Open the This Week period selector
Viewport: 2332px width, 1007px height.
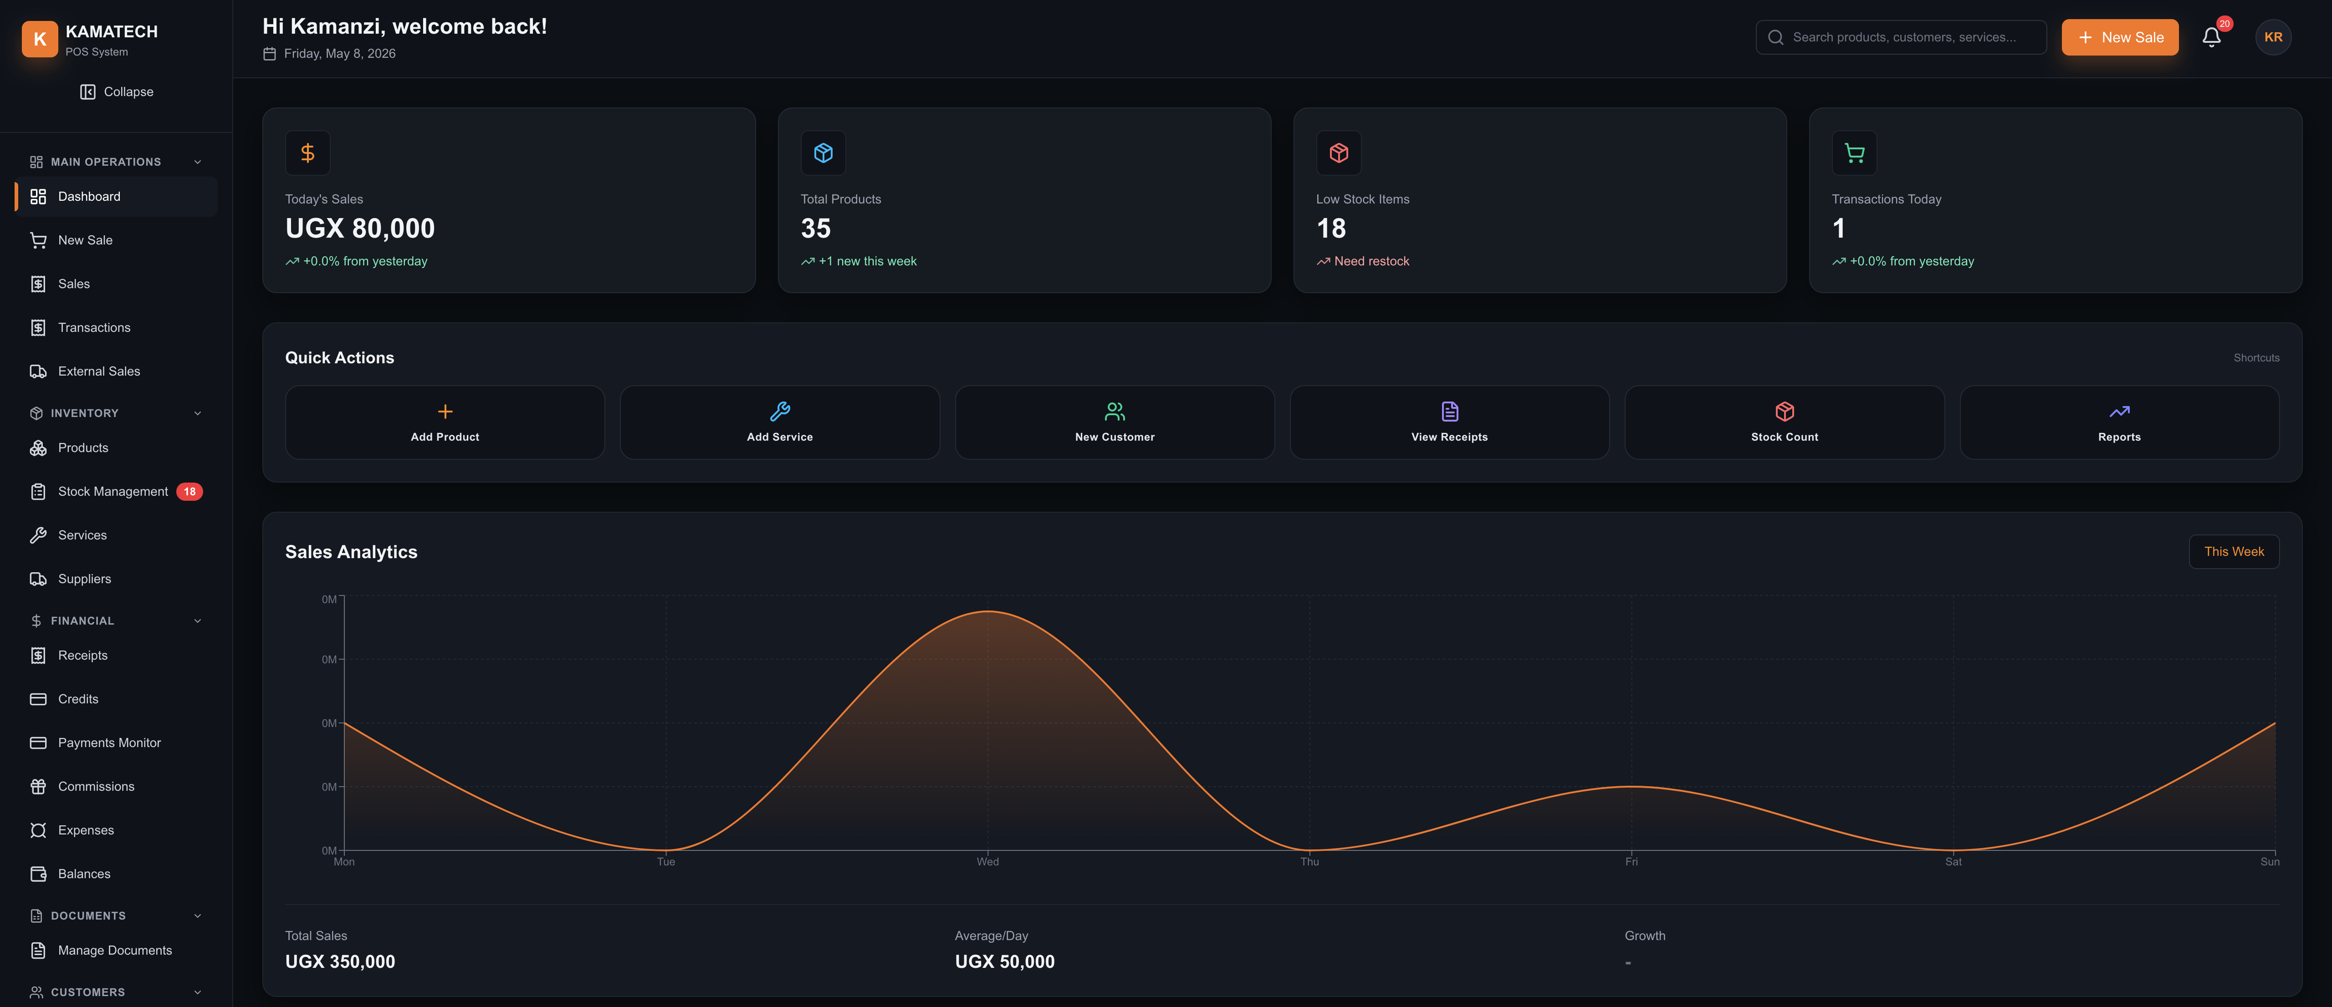click(2233, 552)
